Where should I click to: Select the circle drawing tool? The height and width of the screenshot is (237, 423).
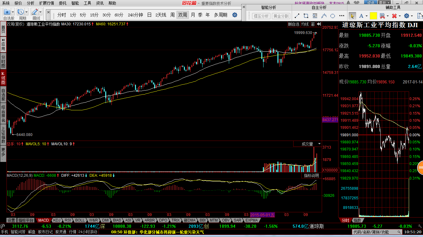click(333, 16)
